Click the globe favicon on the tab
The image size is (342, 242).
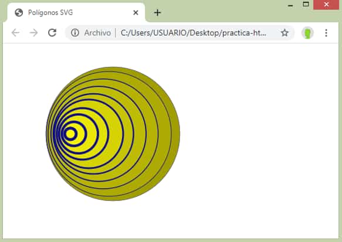click(19, 13)
